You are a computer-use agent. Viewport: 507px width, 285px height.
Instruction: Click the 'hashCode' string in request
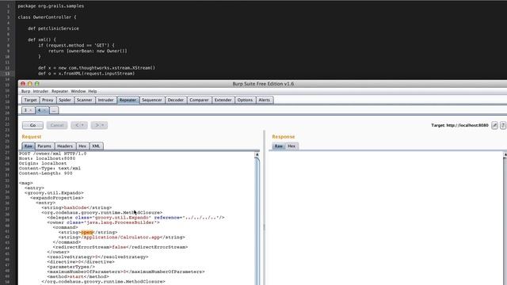[75, 207]
